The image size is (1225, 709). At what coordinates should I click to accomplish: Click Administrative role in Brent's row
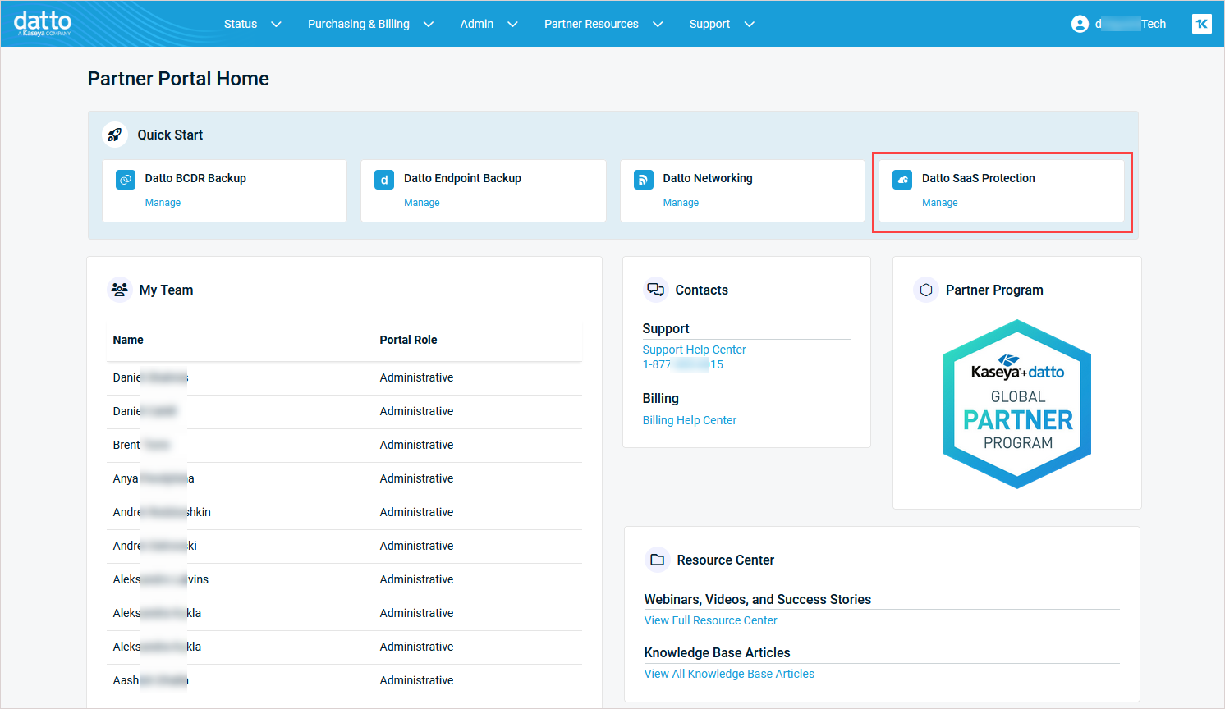coord(416,445)
